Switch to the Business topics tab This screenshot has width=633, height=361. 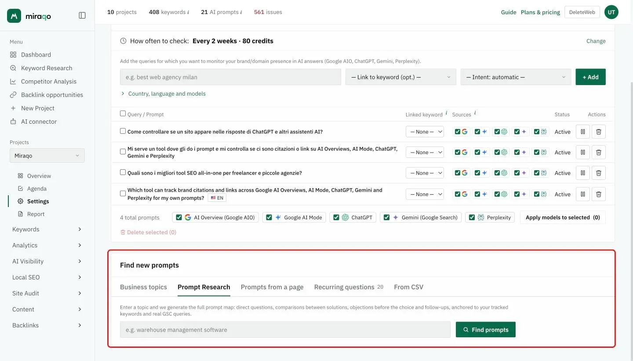(x=143, y=287)
